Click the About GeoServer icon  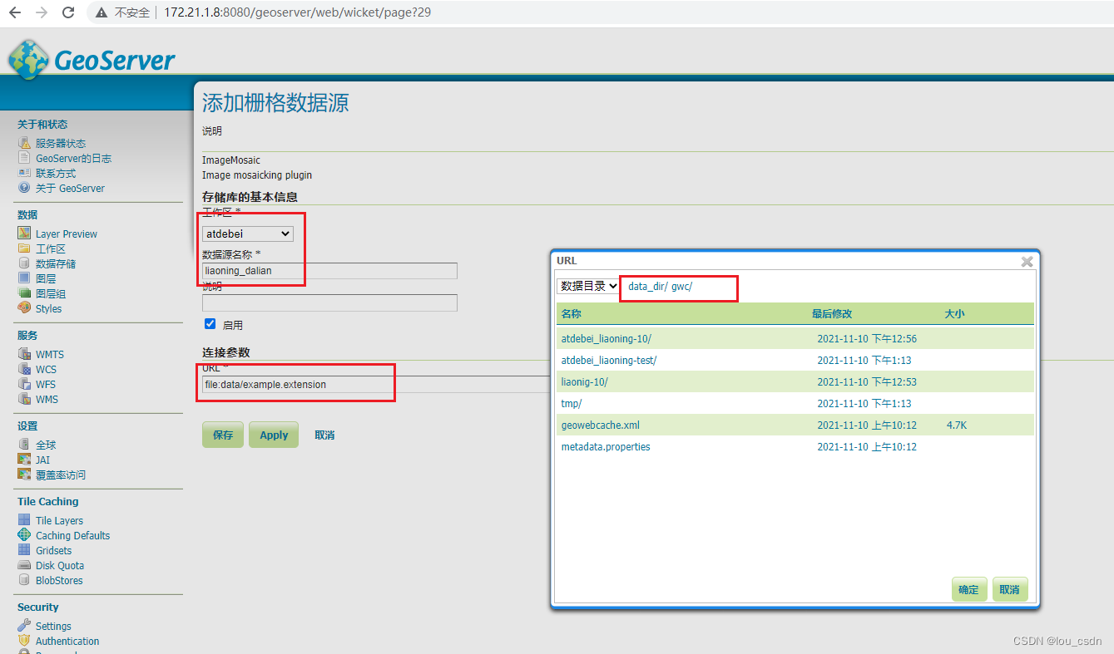point(24,188)
